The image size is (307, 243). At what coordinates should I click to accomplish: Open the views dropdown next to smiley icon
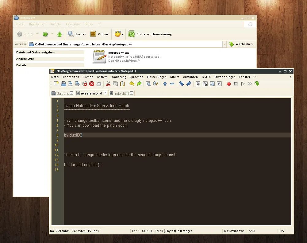(123, 34)
